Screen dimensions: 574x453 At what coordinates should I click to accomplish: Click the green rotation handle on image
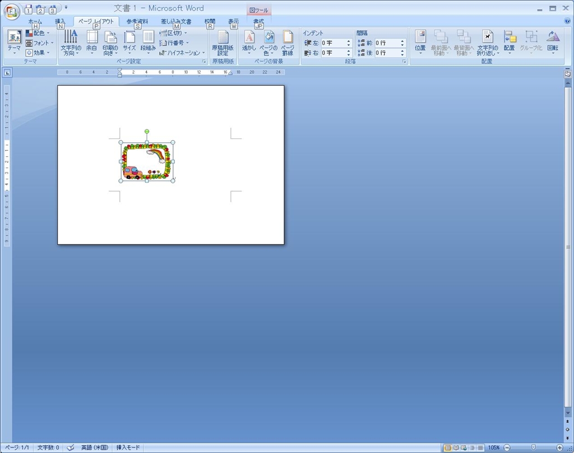click(147, 131)
